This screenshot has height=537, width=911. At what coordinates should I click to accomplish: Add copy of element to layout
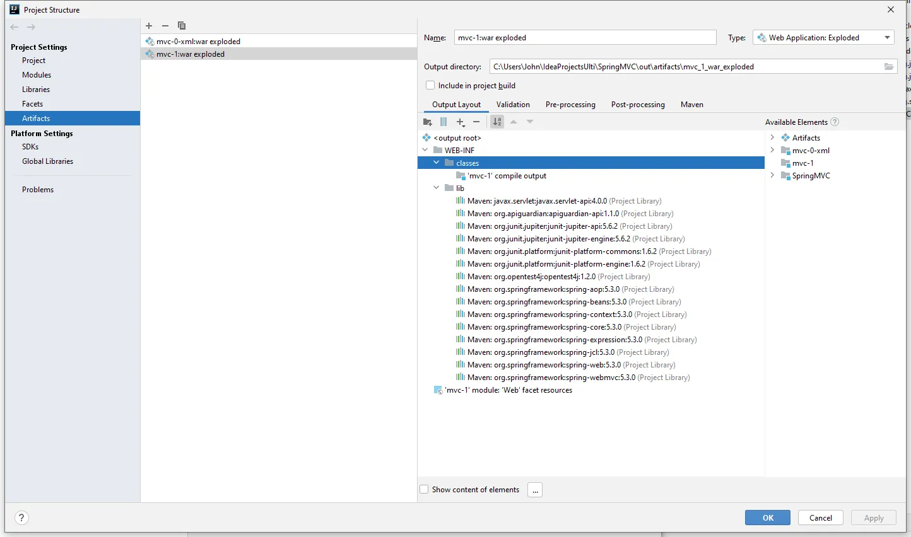pyautogui.click(x=461, y=122)
